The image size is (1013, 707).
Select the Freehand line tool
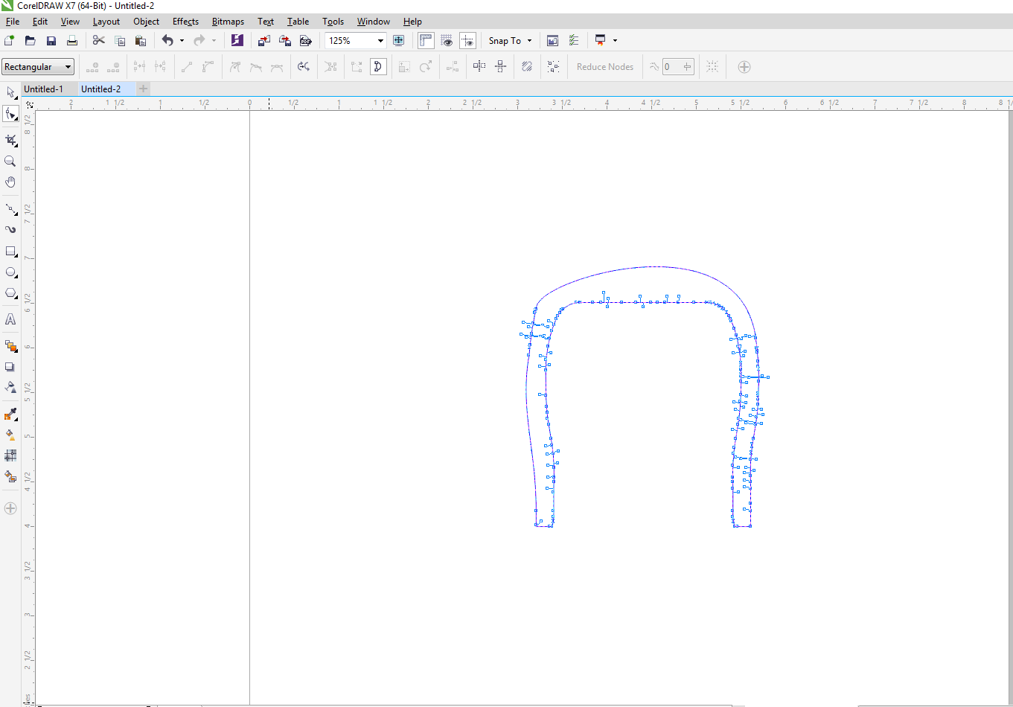[x=10, y=209]
